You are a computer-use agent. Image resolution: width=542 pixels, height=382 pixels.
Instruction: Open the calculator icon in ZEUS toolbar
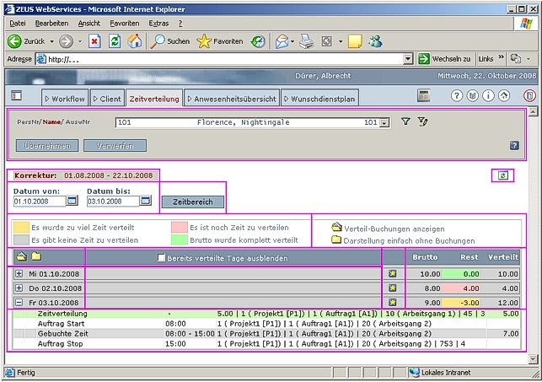point(423,96)
